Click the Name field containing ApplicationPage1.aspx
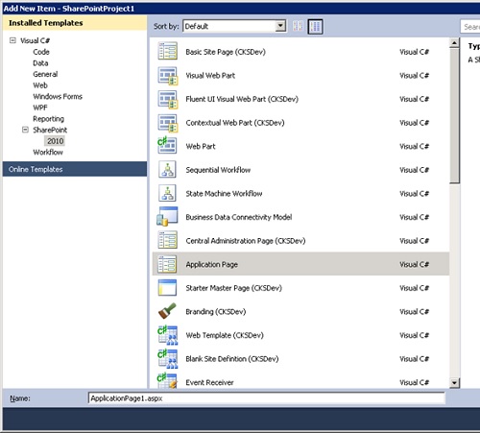 click(x=267, y=398)
